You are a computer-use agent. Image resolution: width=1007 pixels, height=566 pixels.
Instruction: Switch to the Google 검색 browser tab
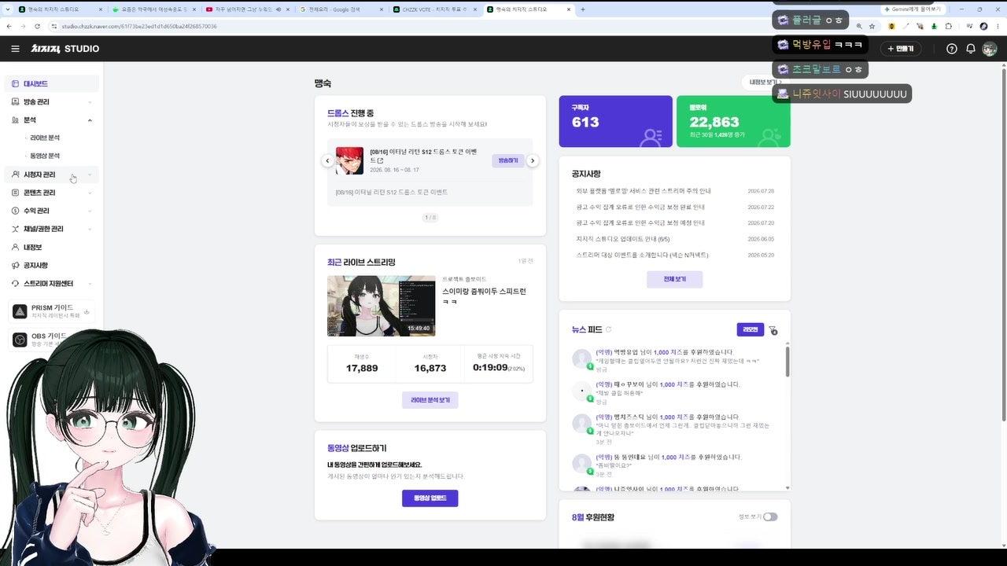point(341,9)
